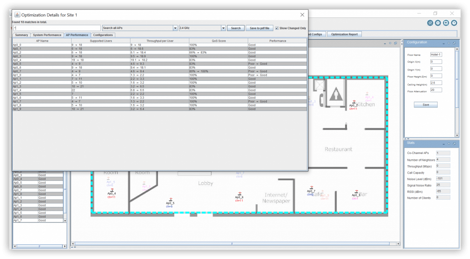Maximize the Stats panel
This screenshot has width=470, height=259.
[x=449, y=143]
